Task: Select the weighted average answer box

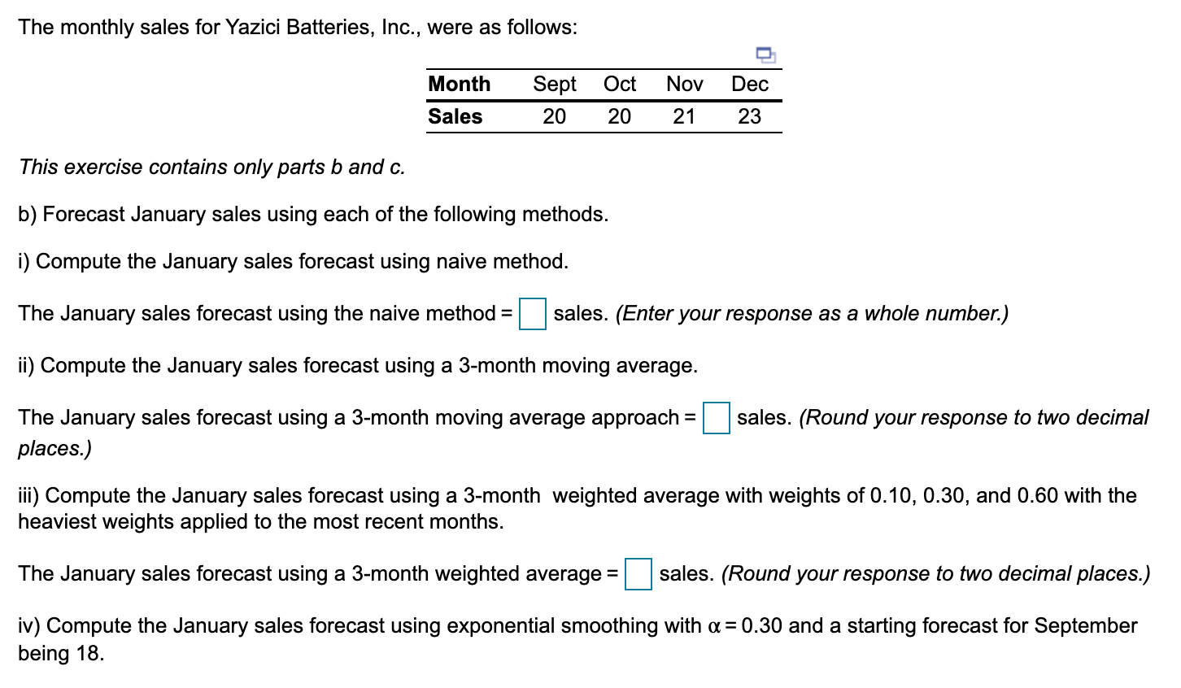Action: (x=637, y=574)
